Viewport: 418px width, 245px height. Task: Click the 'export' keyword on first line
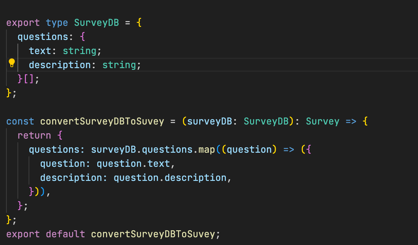click(23, 23)
